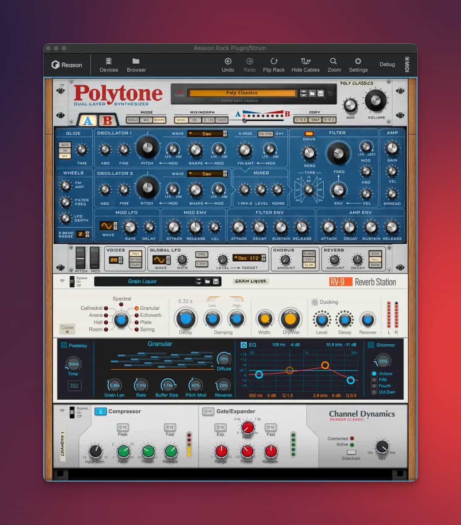This screenshot has height=525, width=461.
Task: Step the Voices count value
Action: tap(120, 260)
